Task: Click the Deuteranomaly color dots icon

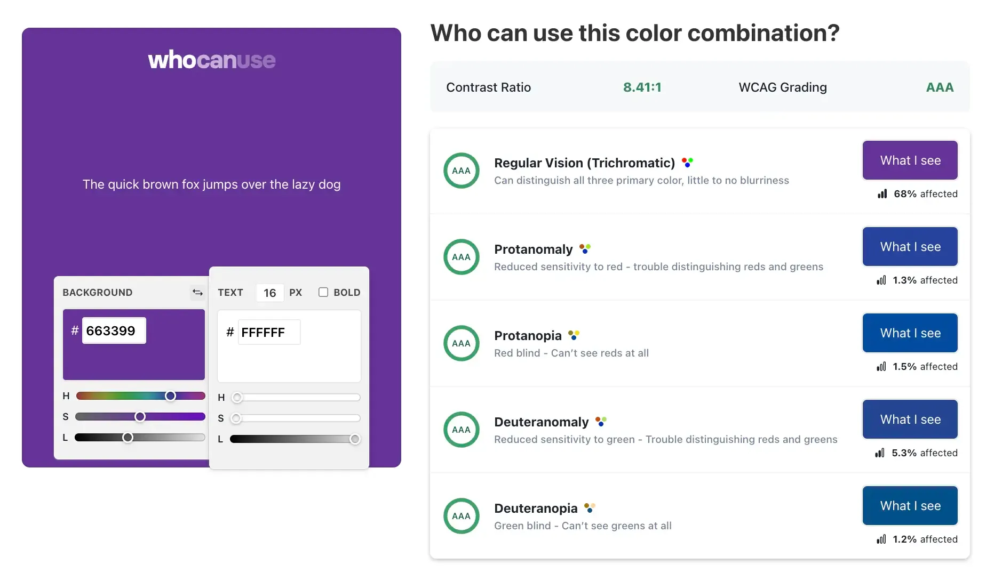Action: point(601,422)
